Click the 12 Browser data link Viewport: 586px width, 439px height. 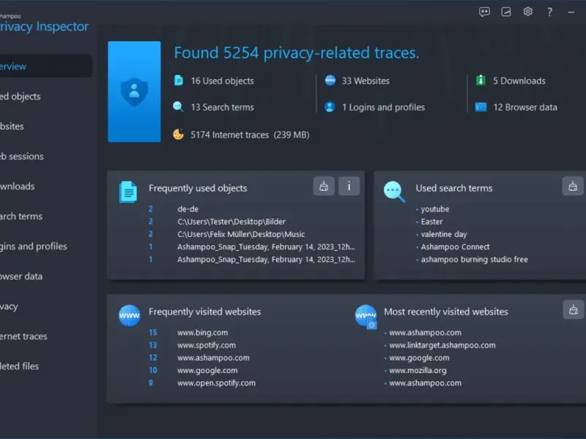coord(525,107)
